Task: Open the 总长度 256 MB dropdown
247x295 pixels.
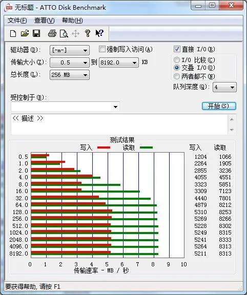Action: pos(70,75)
